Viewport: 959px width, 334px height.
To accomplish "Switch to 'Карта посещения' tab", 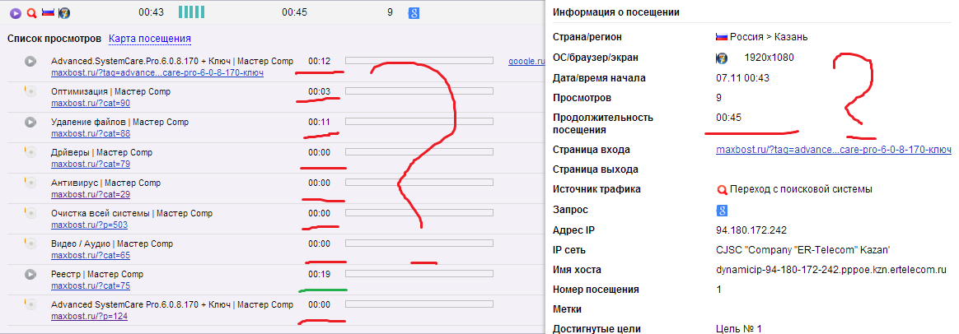I will click(x=150, y=39).
